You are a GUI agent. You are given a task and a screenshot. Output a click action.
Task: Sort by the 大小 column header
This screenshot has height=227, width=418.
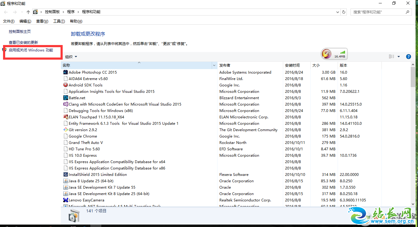point(324,65)
